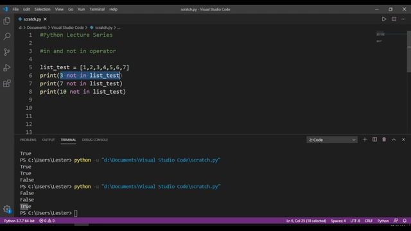
Task: Switch to the OUTPUT panel tab
Action: (48, 140)
